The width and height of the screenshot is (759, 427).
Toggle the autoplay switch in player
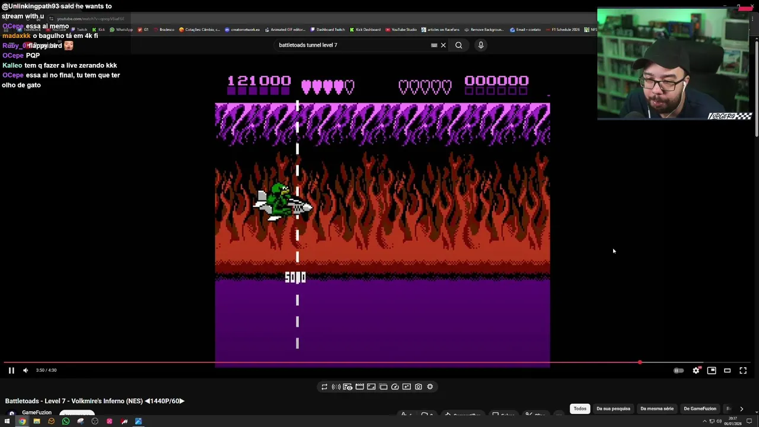coord(678,371)
